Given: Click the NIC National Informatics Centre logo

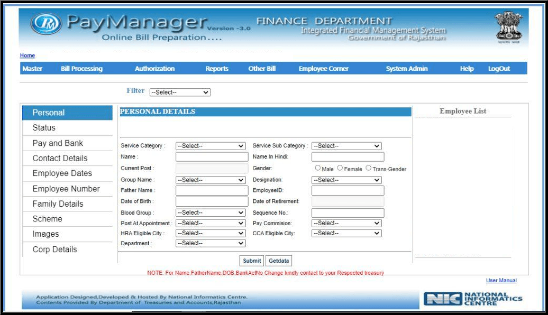Looking at the screenshot, I should pos(473,299).
